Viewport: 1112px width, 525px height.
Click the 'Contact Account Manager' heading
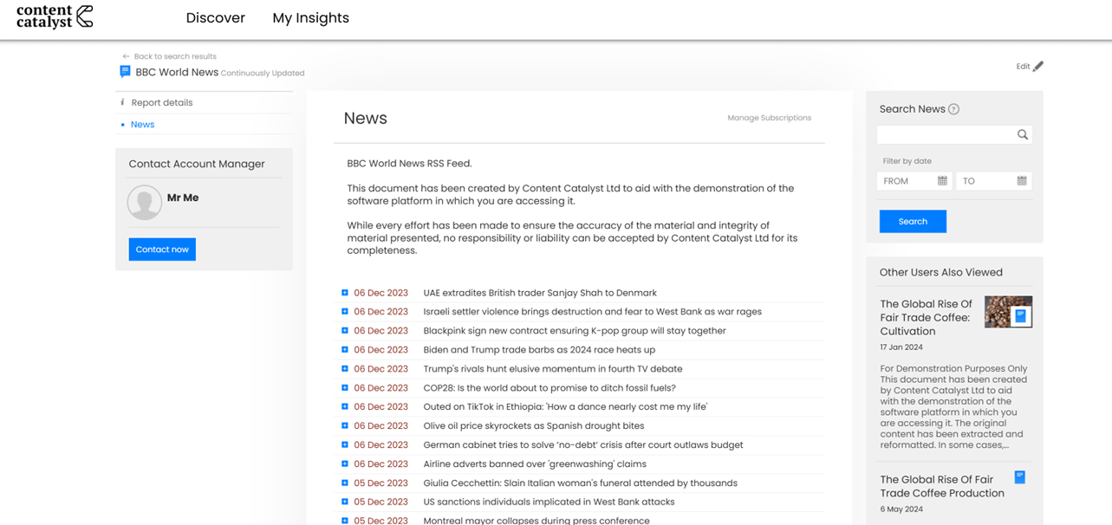tap(197, 164)
